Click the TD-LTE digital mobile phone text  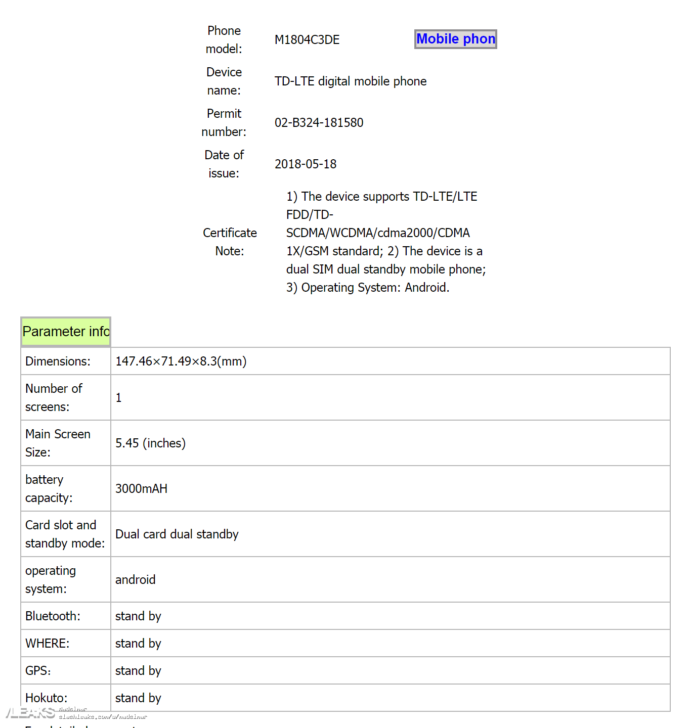351,81
